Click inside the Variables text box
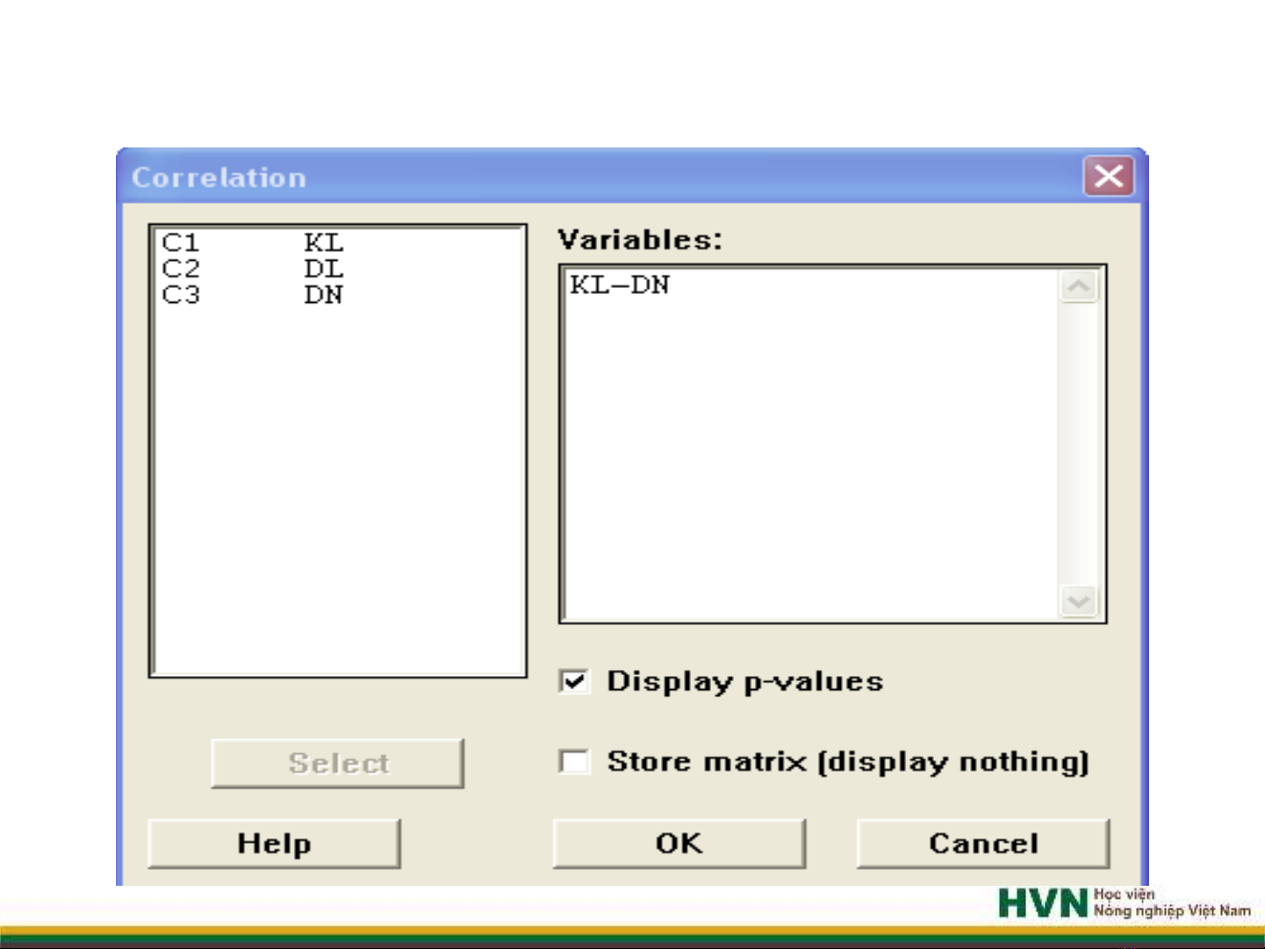 808,439
